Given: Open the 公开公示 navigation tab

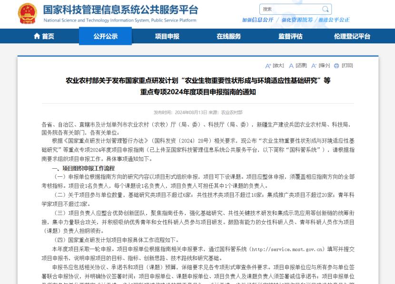Looking at the screenshot, I should click(x=105, y=36).
